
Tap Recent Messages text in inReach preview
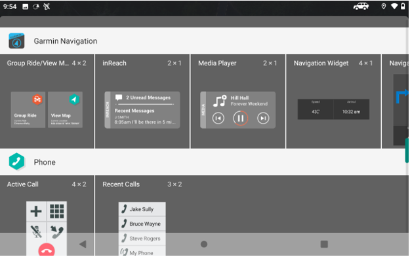tap(134, 111)
